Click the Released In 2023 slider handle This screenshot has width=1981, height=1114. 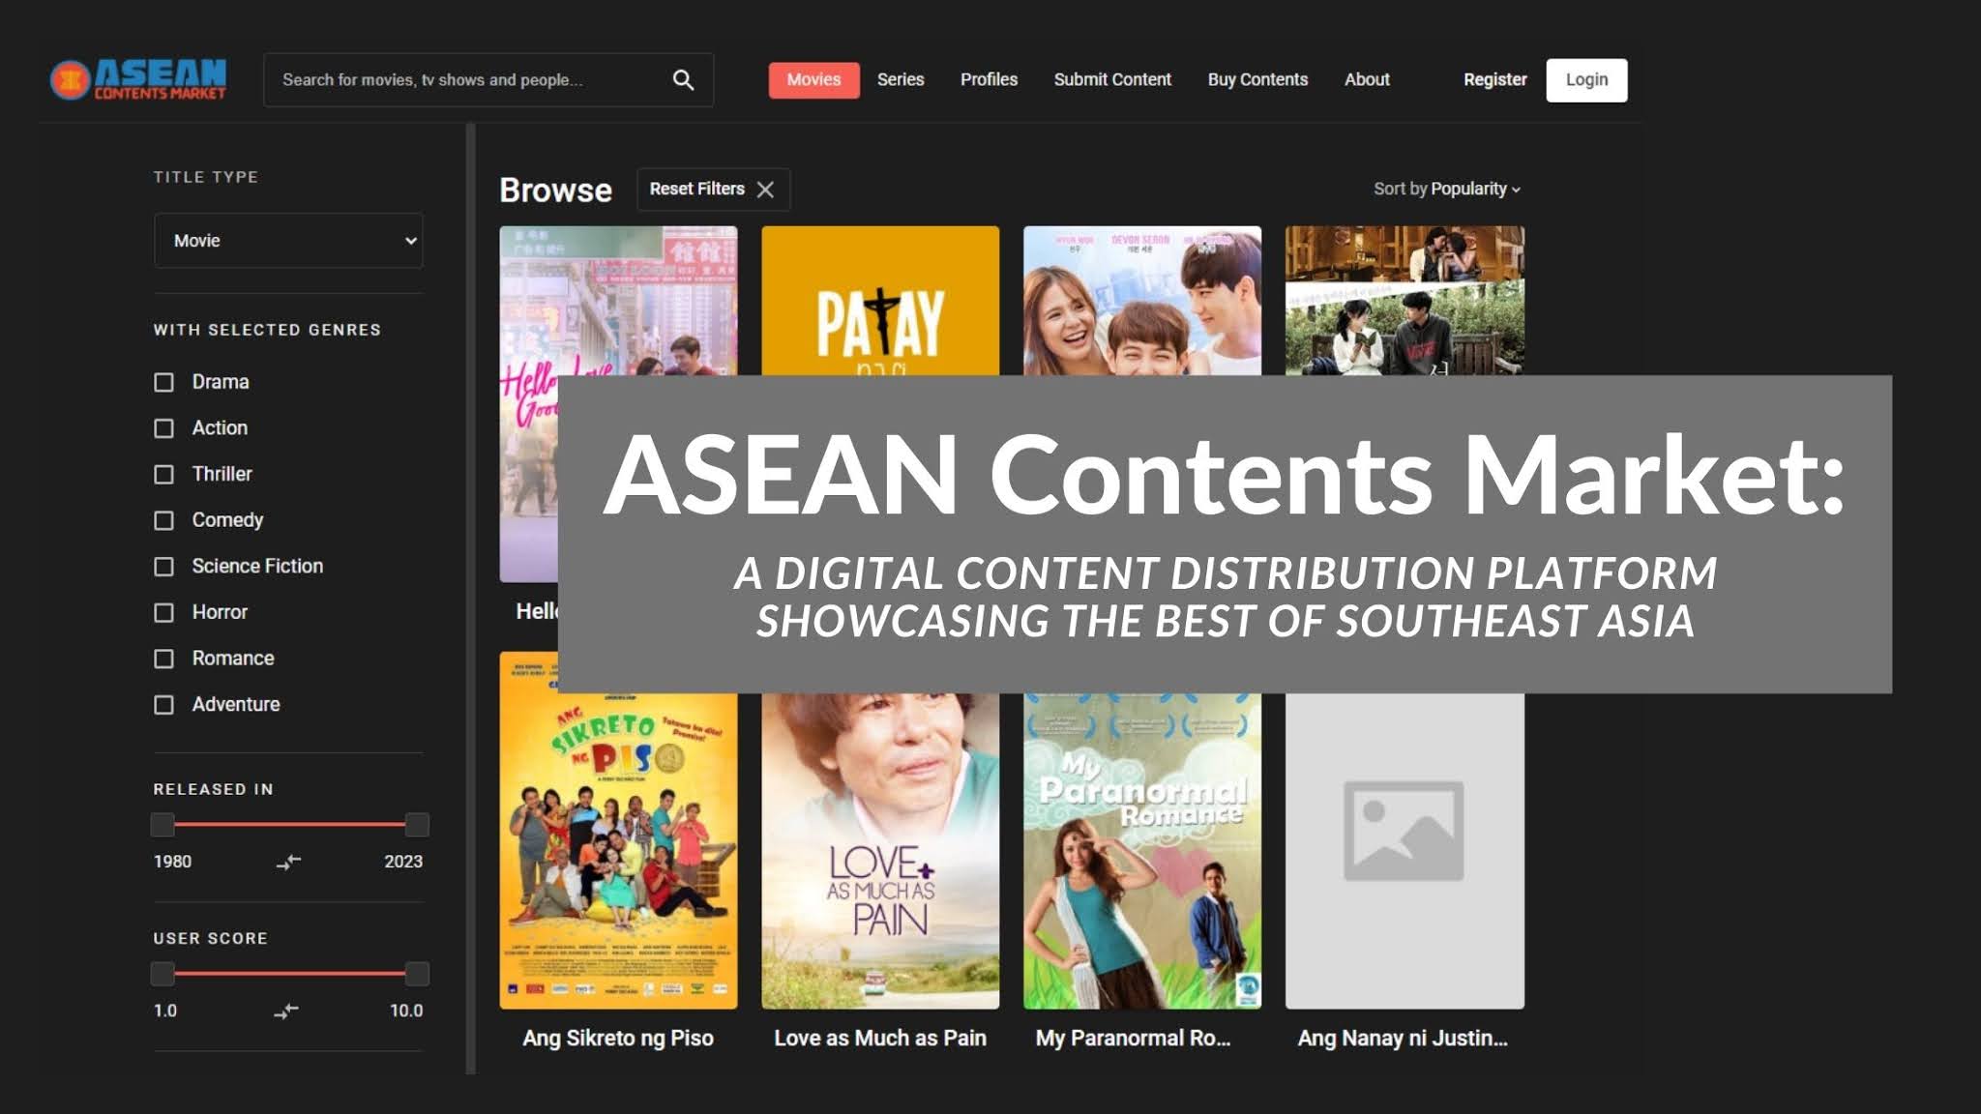click(417, 825)
